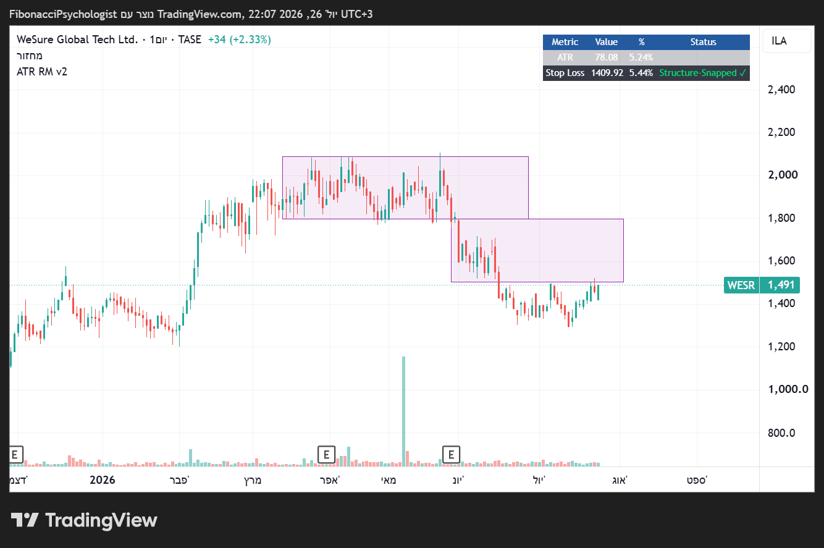
Task: Click the 1,491 current price label
Action: [780, 285]
